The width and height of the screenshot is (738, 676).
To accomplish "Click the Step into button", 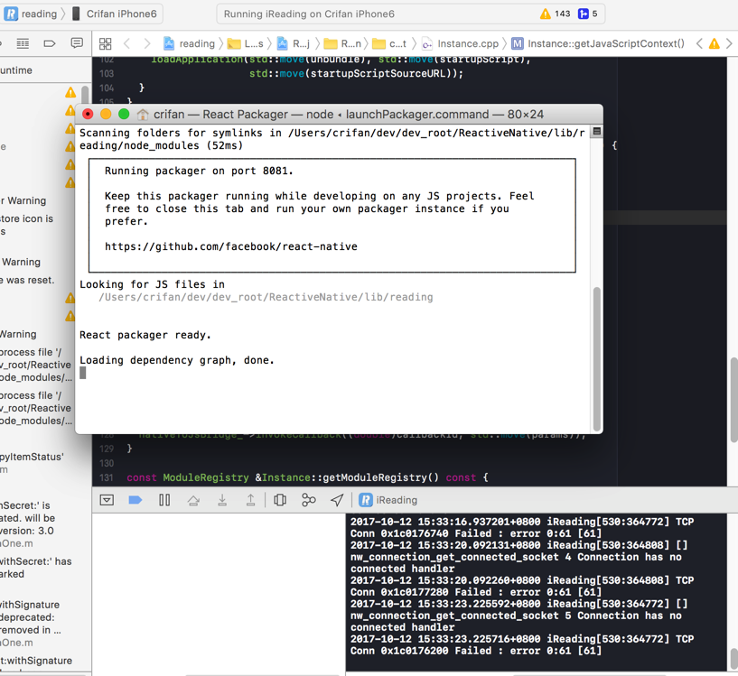I will (222, 500).
